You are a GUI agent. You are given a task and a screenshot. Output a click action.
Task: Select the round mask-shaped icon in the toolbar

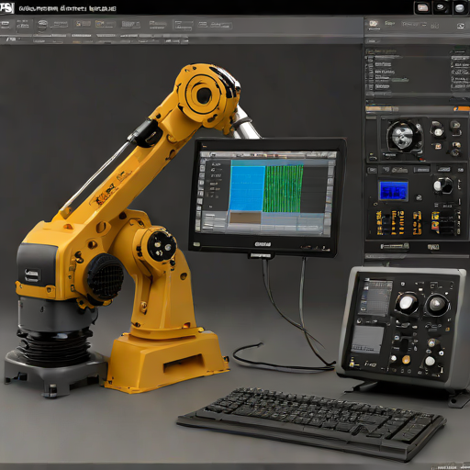pyautogui.click(x=42, y=24)
